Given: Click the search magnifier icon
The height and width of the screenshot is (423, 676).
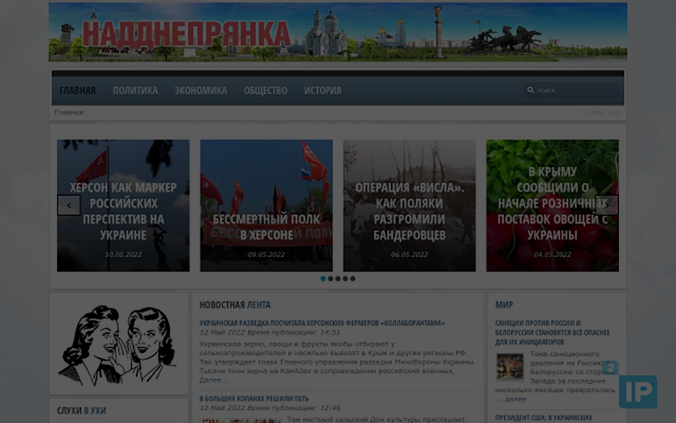Looking at the screenshot, I should (531, 90).
